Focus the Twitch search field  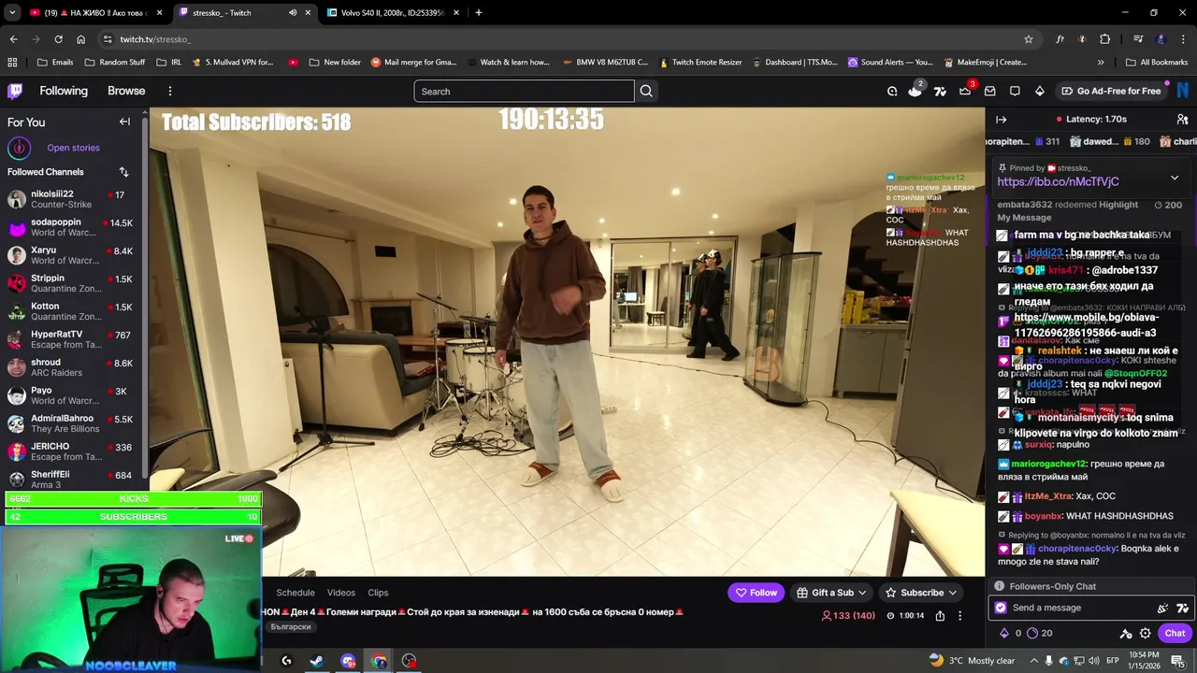(524, 91)
